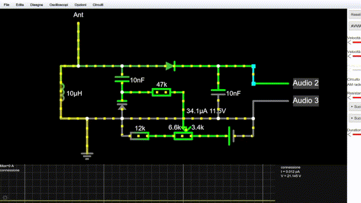Select the right-hand 10nF capacitor
This screenshot has width=361, height=203.
(x=218, y=92)
